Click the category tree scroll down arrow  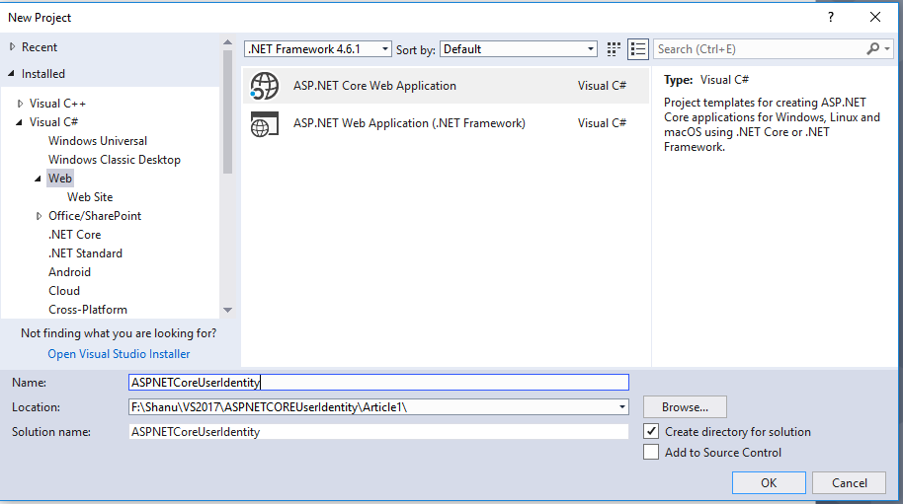pyautogui.click(x=227, y=310)
